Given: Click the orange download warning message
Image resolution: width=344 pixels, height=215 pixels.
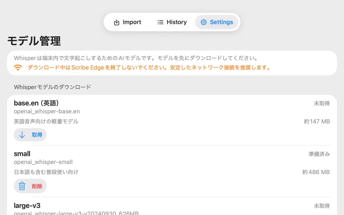Looking at the screenshot, I should coord(149,67).
